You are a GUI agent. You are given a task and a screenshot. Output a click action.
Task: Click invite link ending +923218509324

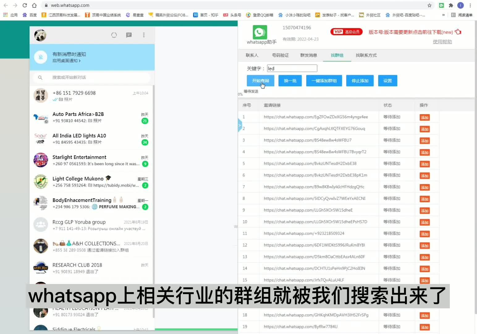pyautogui.click(x=304, y=233)
